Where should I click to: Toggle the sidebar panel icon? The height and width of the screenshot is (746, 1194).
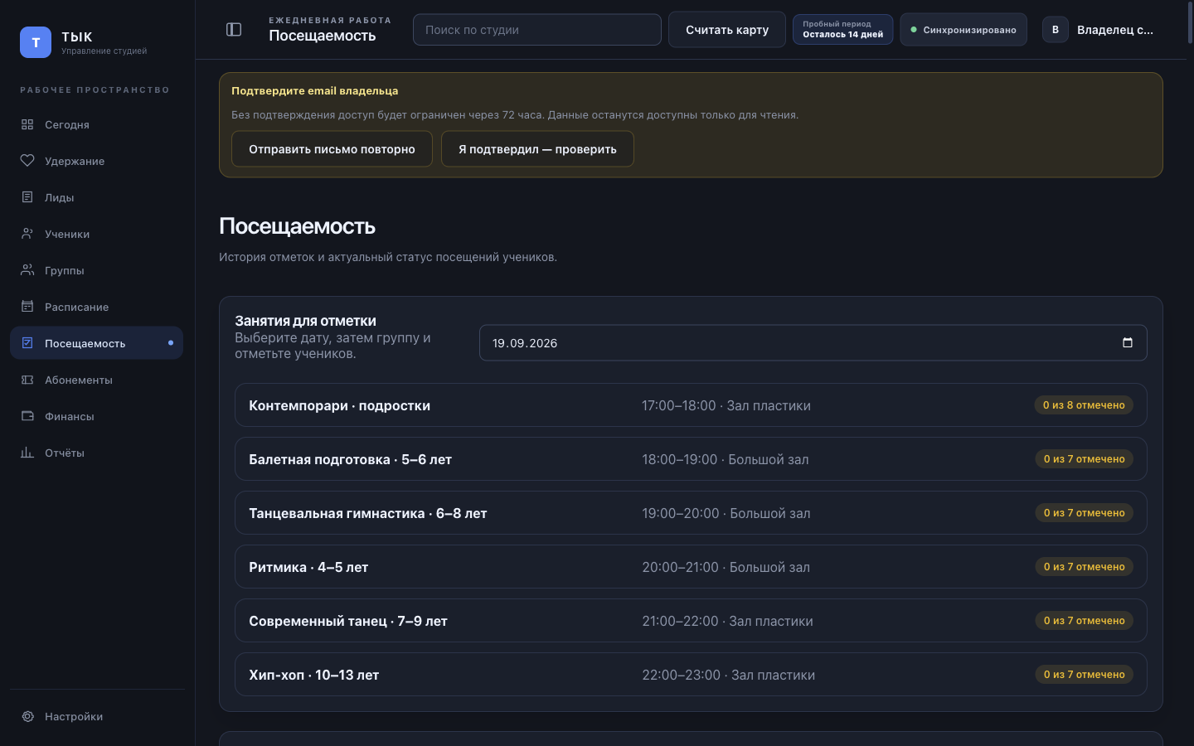234,30
